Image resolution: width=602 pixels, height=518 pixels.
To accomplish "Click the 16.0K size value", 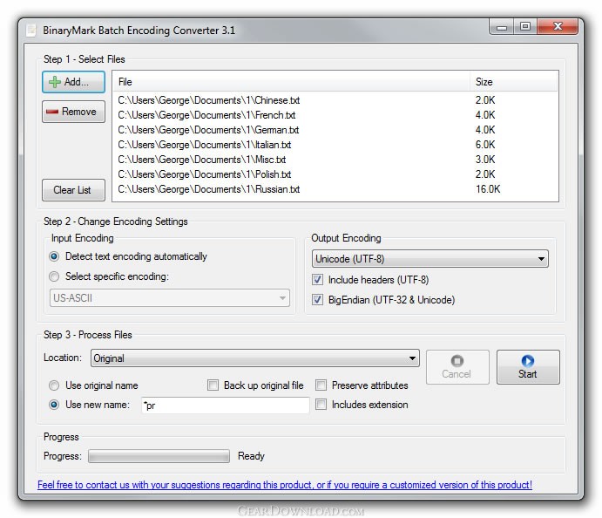I will pyautogui.click(x=488, y=189).
